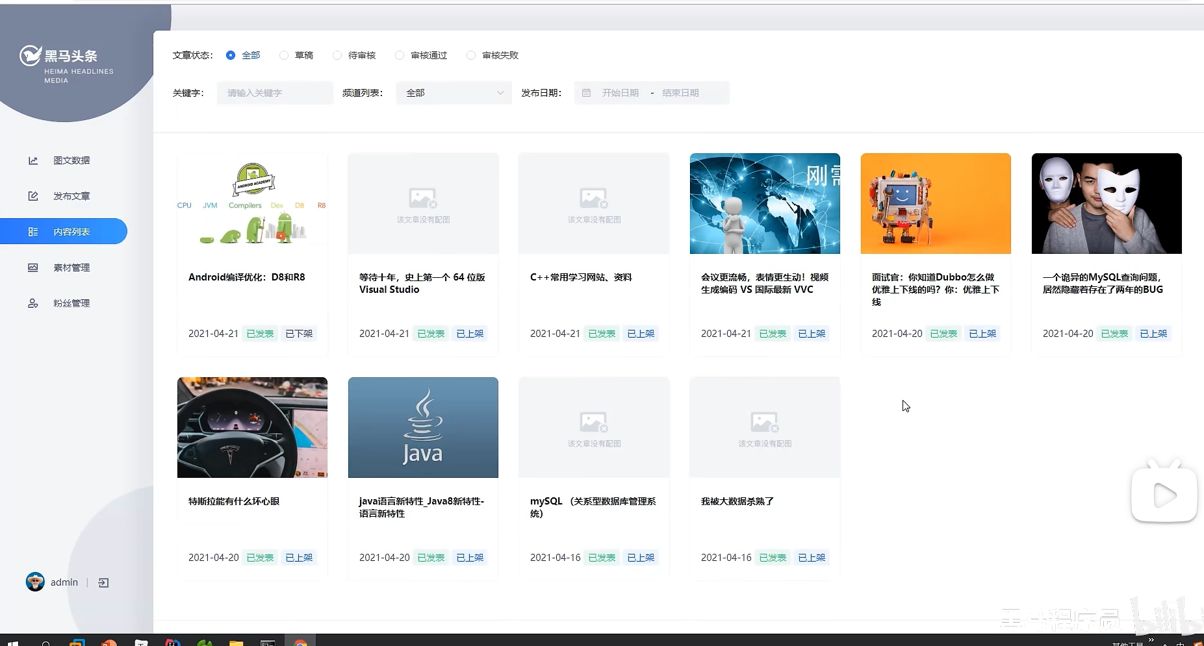Click the 已发表 tag on the 特斯拉 card
The width and height of the screenshot is (1204, 646).
click(x=260, y=558)
